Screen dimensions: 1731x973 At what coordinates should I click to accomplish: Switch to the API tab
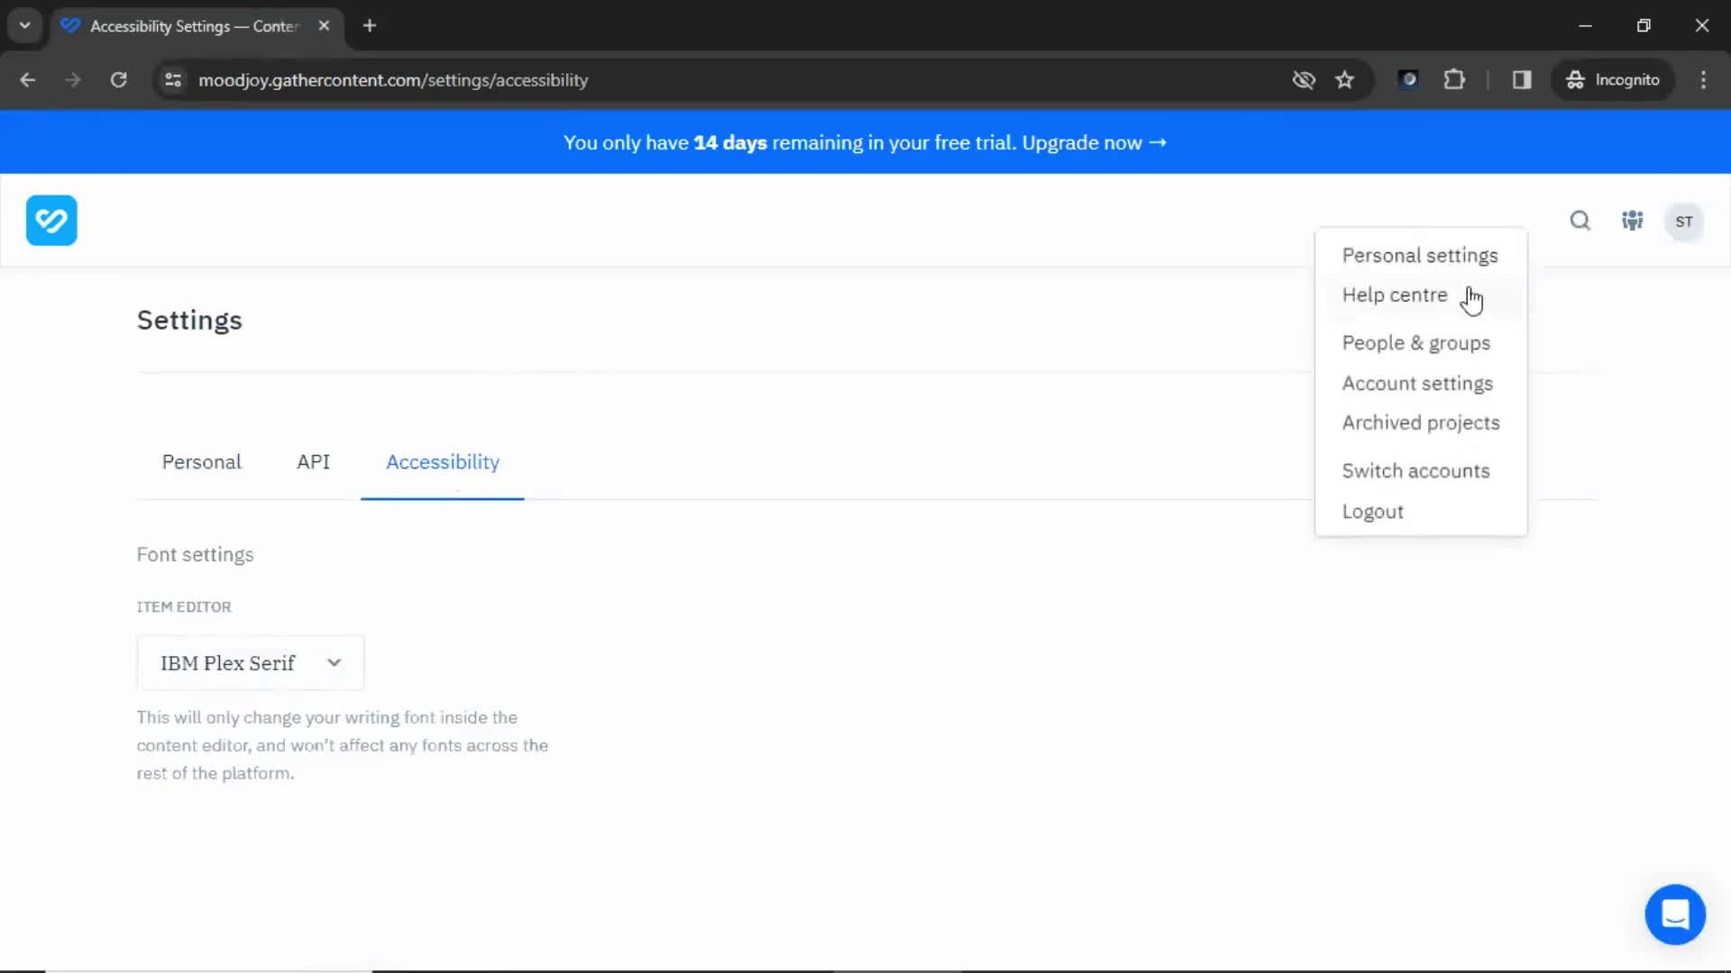[313, 461]
